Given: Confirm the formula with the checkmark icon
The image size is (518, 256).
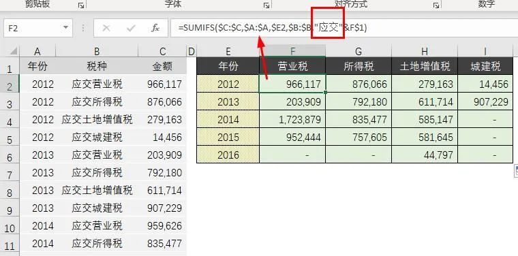Looking at the screenshot, I should pyautogui.click(x=131, y=28).
